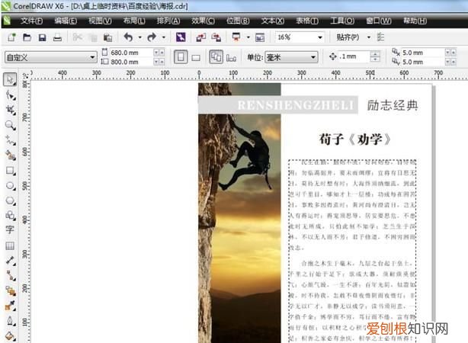The height and width of the screenshot is (343, 468).
Task: Adjust the nudge distance stepper
Action: (375, 56)
